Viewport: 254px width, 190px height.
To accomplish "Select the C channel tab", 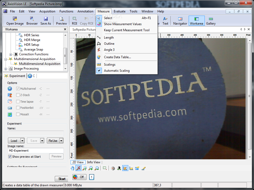I will point(31,76).
